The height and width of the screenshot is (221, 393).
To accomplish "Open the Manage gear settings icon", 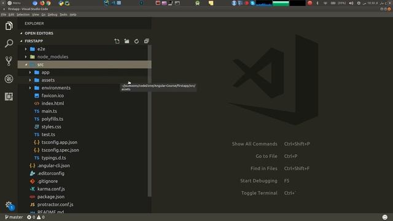I will coord(9,205).
